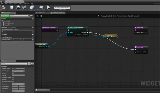Click the Get Game Mode Return Value pin
Viewport: 160px width, 93px height.
(x=46, y=47)
